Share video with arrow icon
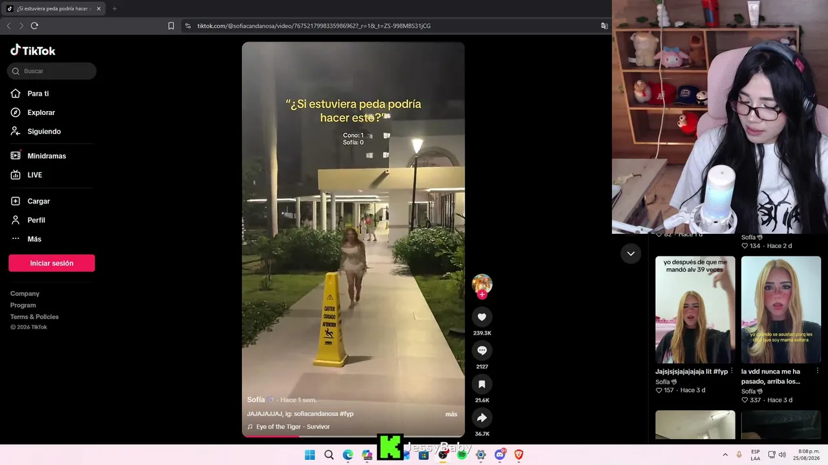The width and height of the screenshot is (828, 465). click(482, 418)
